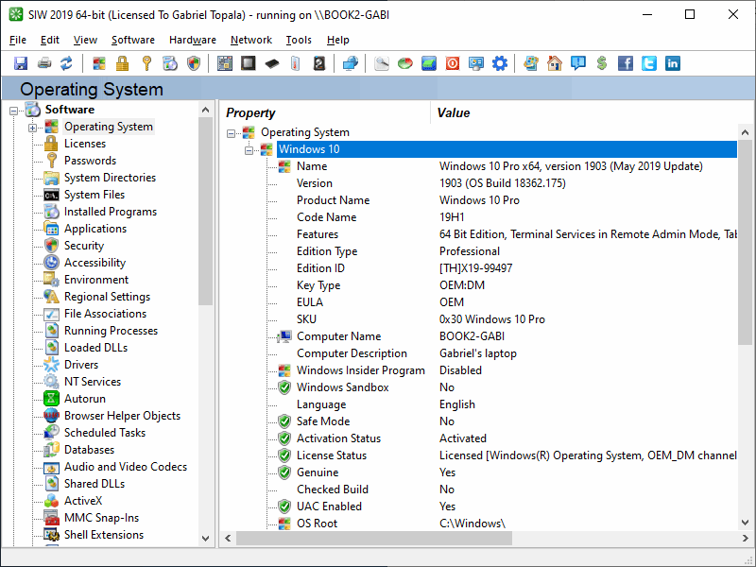The height and width of the screenshot is (567, 756).
Task: Click the sidebar scroll down arrow
Action: point(205,538)
